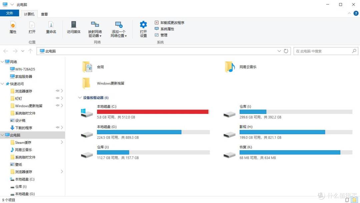The height and width of the screenshot is (203, 360).
Task: Click the K: drive usage bar
Action: (296, 152)
